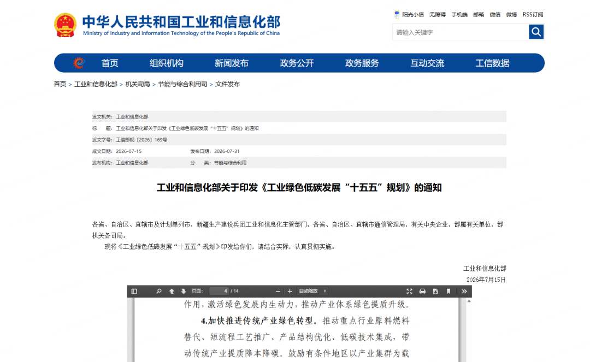
Task: Click document number 工信部规〔2026〕169号
Action: [x=141, y=139]
